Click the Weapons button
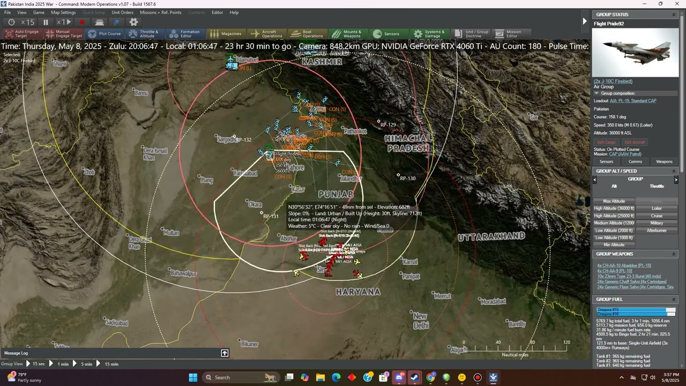 (664, 161)
